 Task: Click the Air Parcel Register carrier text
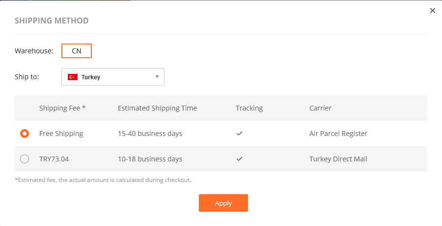338,134
